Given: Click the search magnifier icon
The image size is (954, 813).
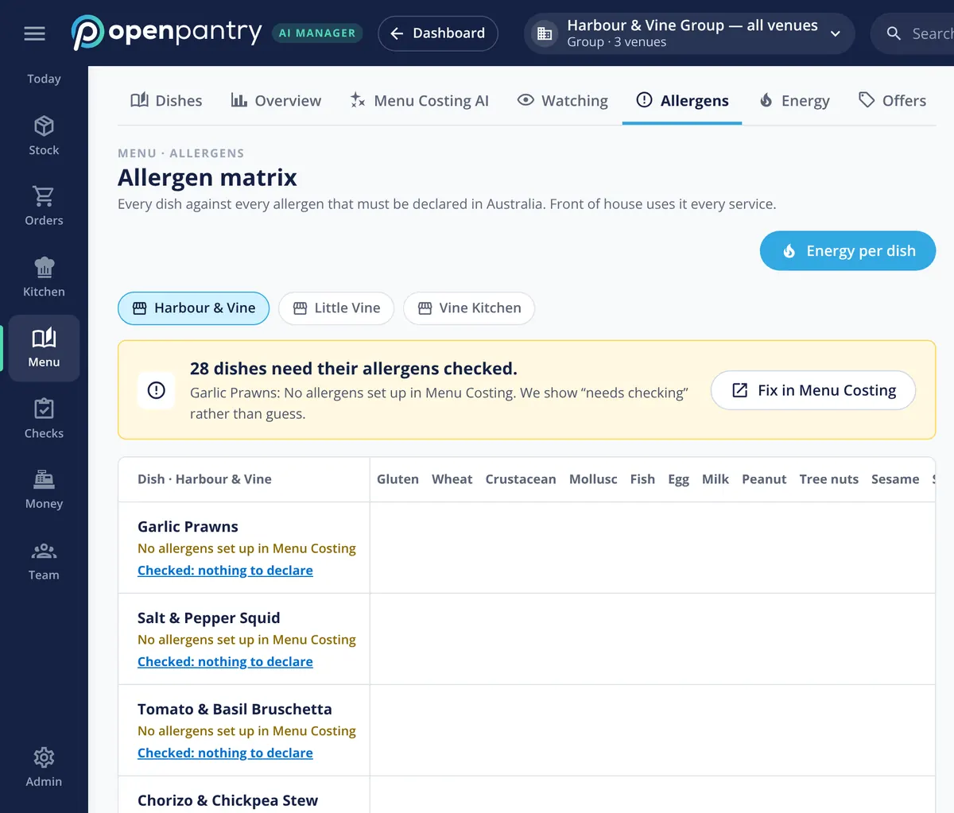Looking at the screenshot, I should pos(894,33).
